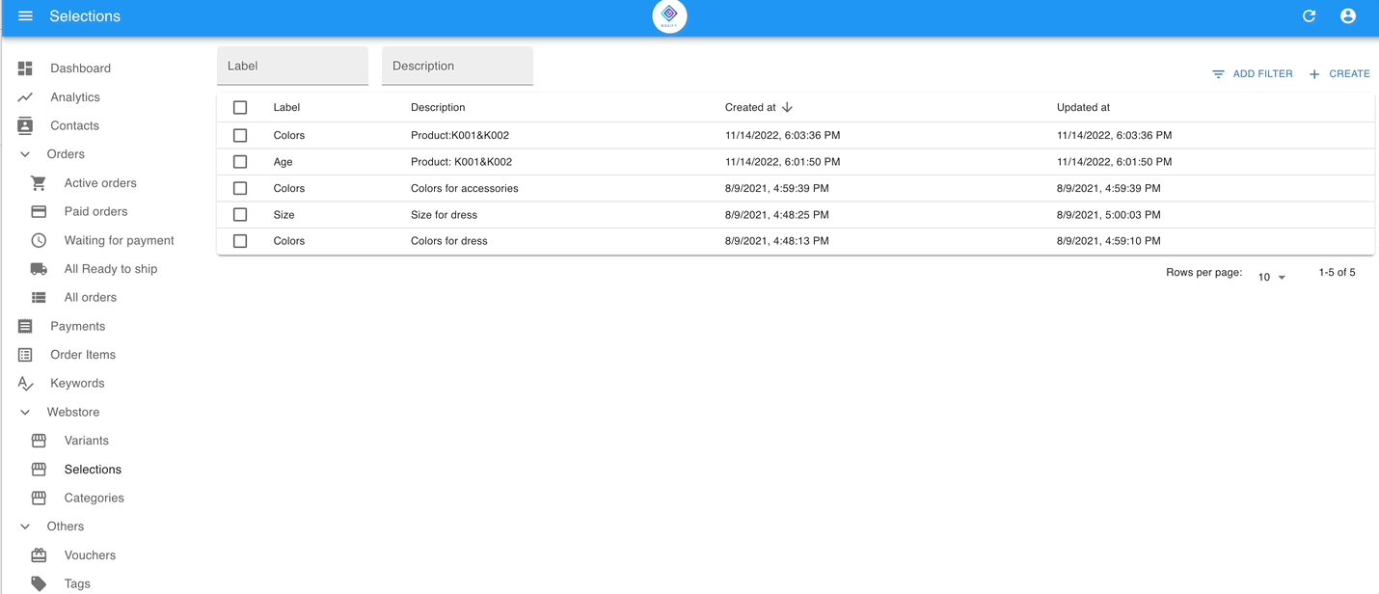Viewport: 1379px width, 594px height.
Task: Open the user profile account icon
Action: 1347,15
